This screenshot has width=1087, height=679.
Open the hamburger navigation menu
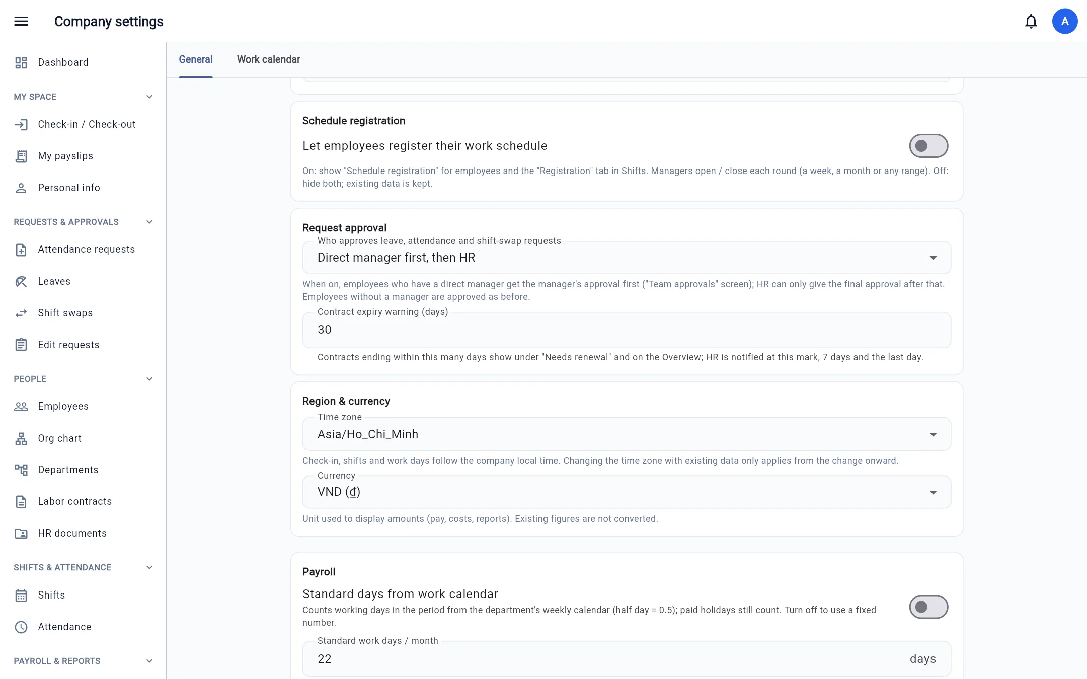21,21
